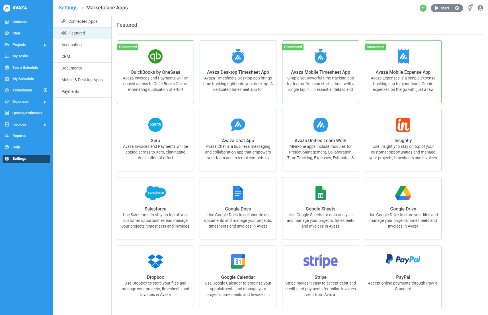488x315 pixels.
Task: Add a new timesheet using the plus beside Timesheets
Action: click(x=46, y=90)
